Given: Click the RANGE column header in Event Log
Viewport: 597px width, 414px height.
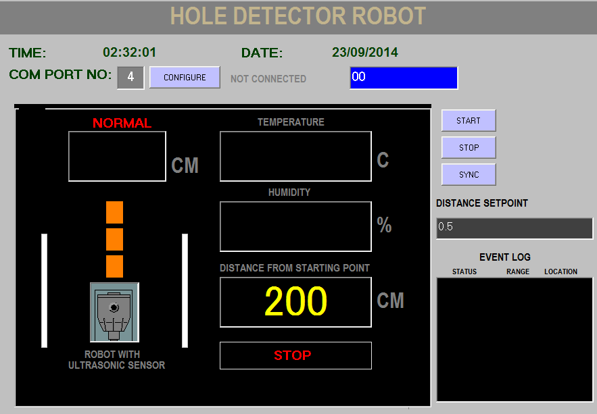Looking at the screenshot, I should pyautogui.click(x=517, y=271).
